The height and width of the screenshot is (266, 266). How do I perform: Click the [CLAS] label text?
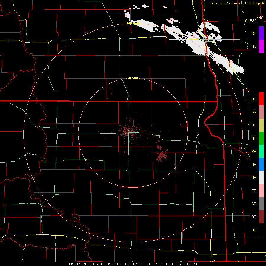pos(250,20)
